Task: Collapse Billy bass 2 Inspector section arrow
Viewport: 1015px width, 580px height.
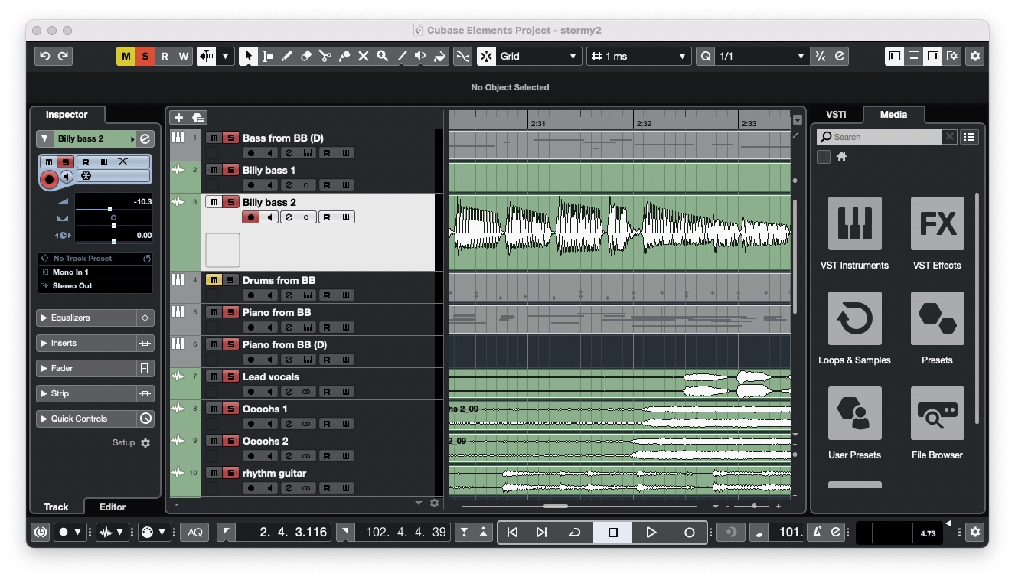Action: click(44, 138)
